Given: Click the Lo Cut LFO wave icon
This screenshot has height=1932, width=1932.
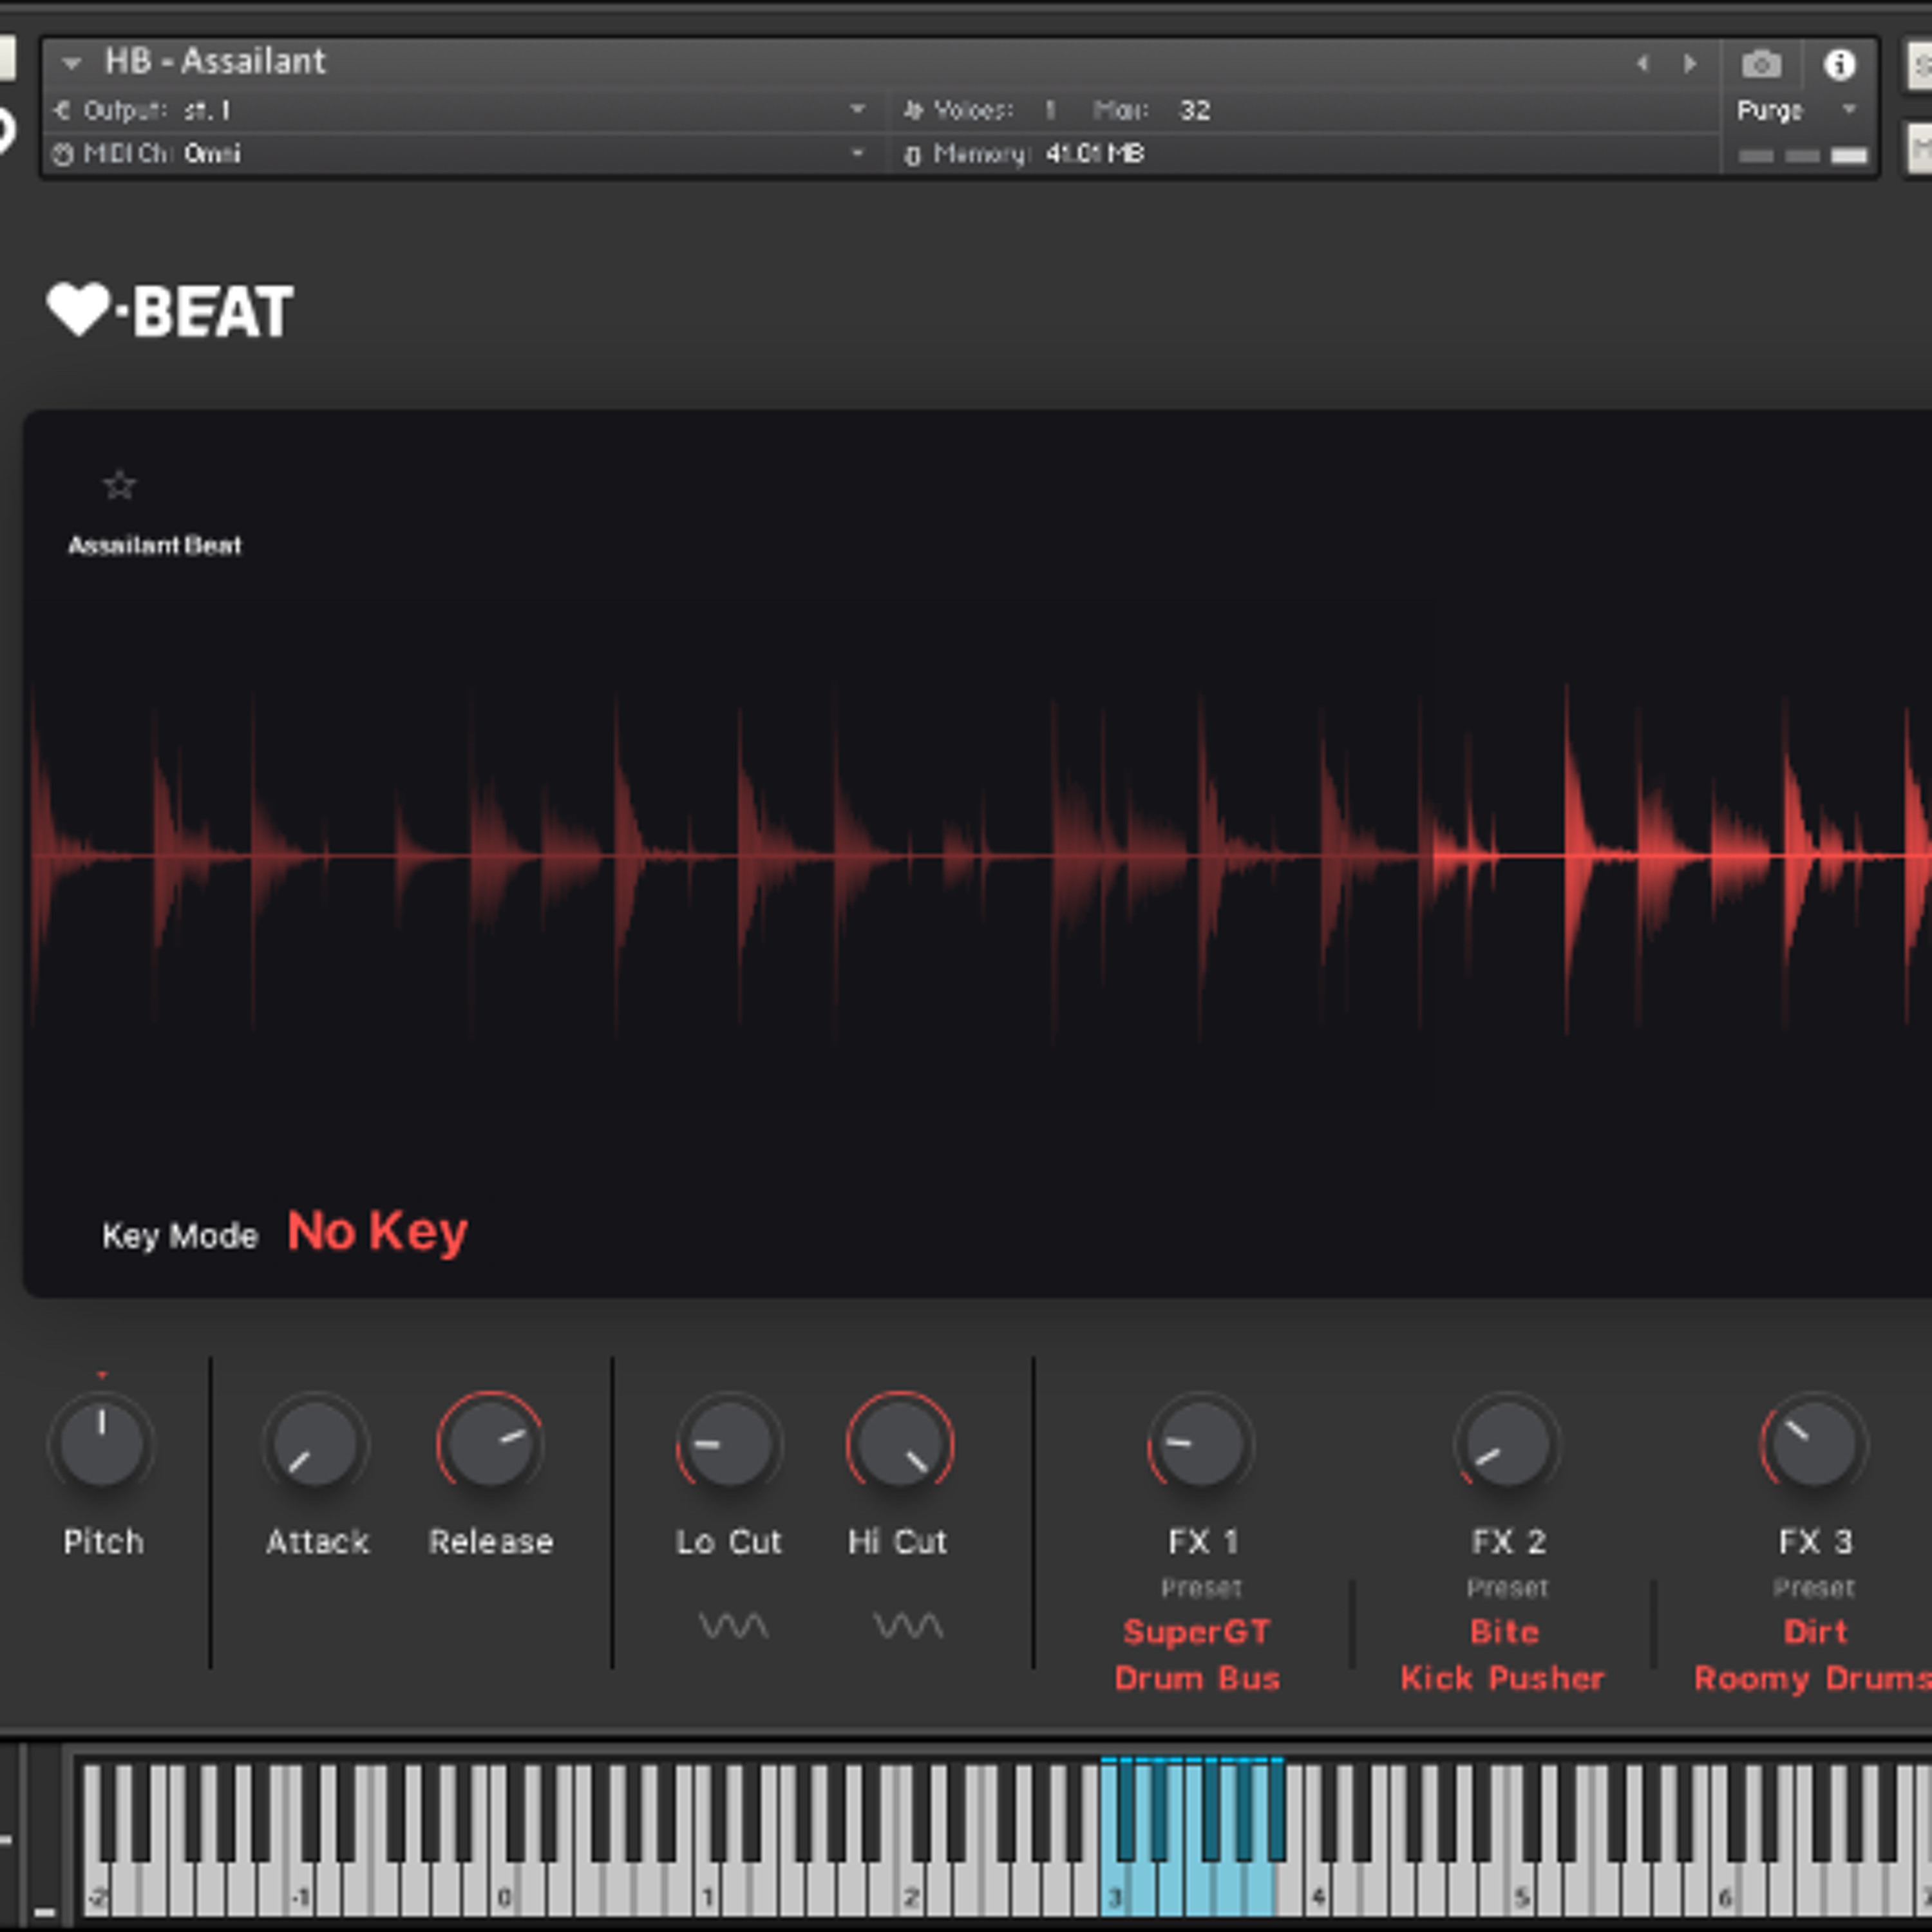Looking at the screenshot, I should (733, 1625).
